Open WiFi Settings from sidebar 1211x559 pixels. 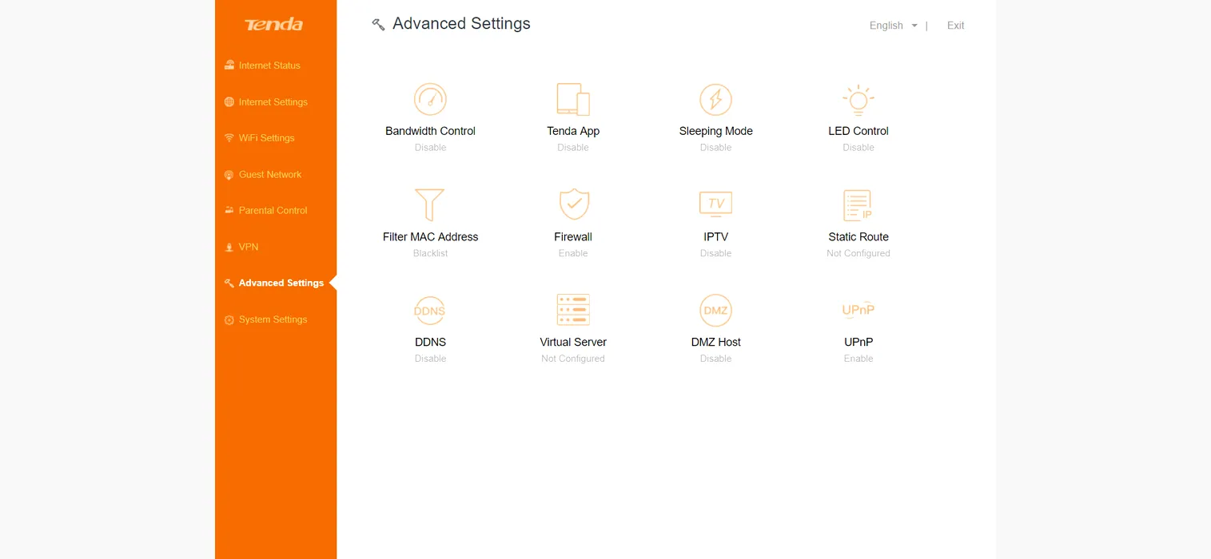coord(266,138)
